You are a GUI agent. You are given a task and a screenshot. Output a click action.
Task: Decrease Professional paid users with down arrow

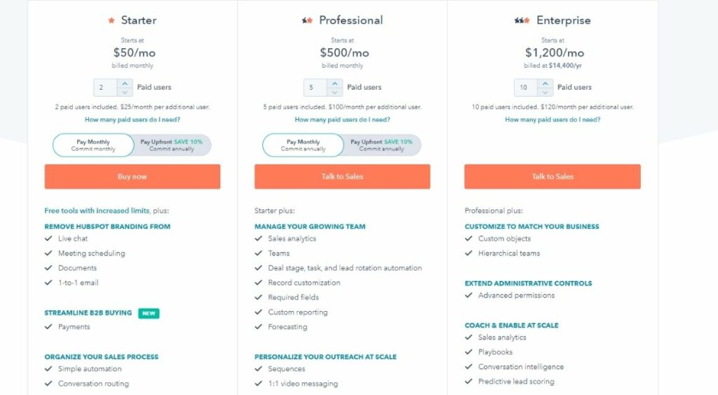click(334, 92)
